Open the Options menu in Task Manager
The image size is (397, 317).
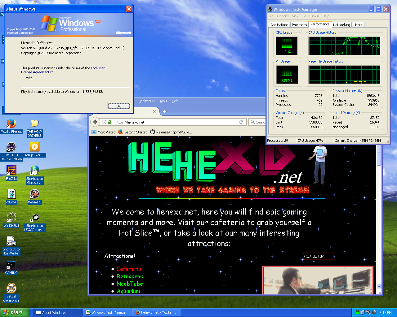pyautogui.click(x=283, y=16)
